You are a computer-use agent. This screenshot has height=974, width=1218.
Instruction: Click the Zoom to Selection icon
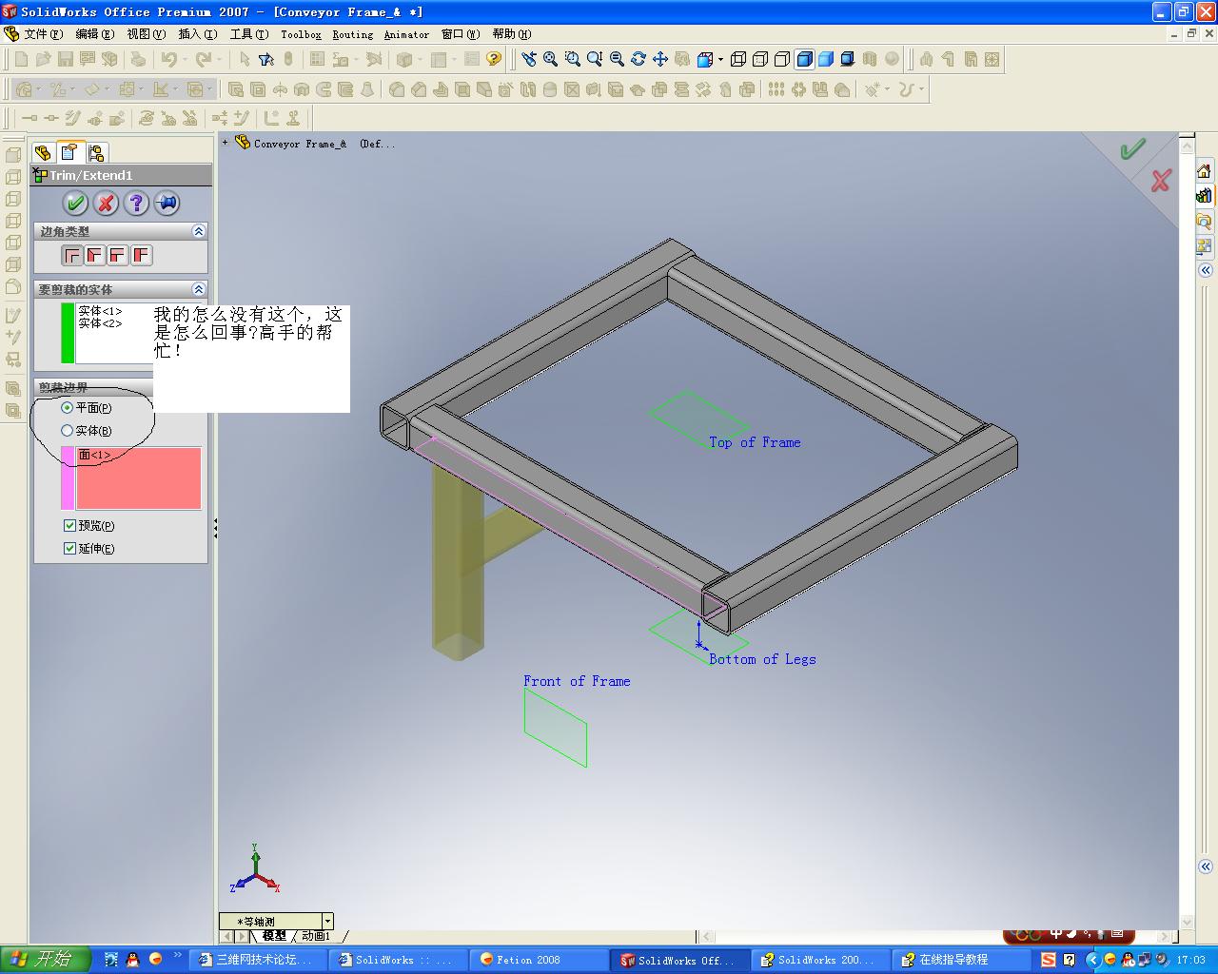point(617,60)
